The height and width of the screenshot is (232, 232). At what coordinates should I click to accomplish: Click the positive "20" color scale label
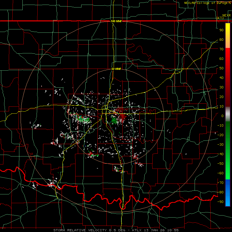[221, 97]
